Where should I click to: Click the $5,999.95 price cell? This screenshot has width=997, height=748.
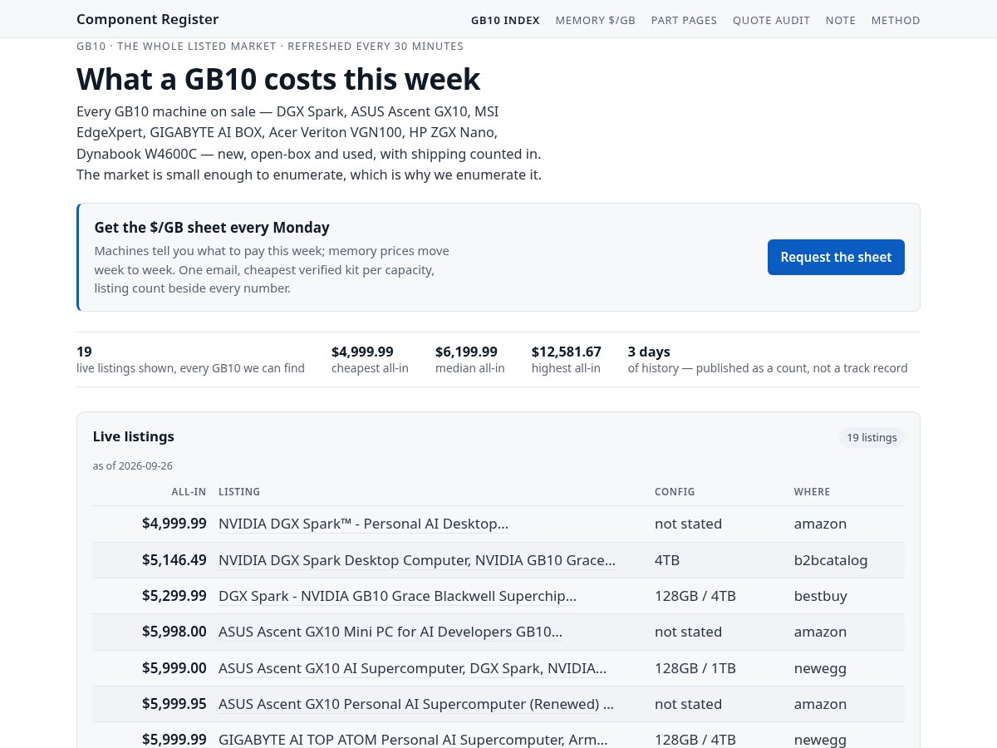[x=174, y=704]
